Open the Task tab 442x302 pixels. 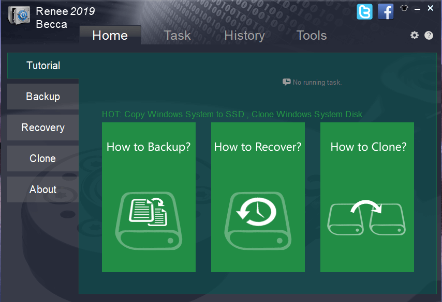click(x=177, y=35)
